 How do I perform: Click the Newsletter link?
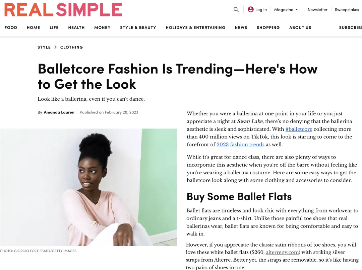tap(317, 10)
